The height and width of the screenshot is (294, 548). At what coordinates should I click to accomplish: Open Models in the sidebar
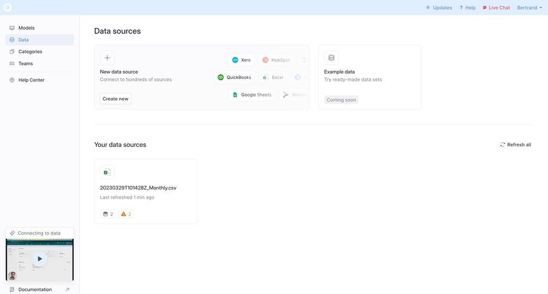[40, 28]
